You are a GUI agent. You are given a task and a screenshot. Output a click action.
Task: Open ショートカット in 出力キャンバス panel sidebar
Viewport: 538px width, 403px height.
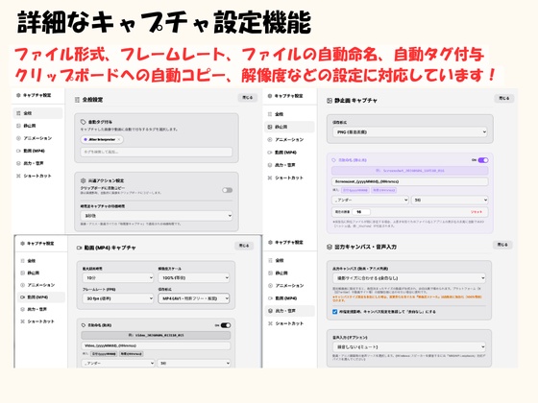(x=289, y=323)
